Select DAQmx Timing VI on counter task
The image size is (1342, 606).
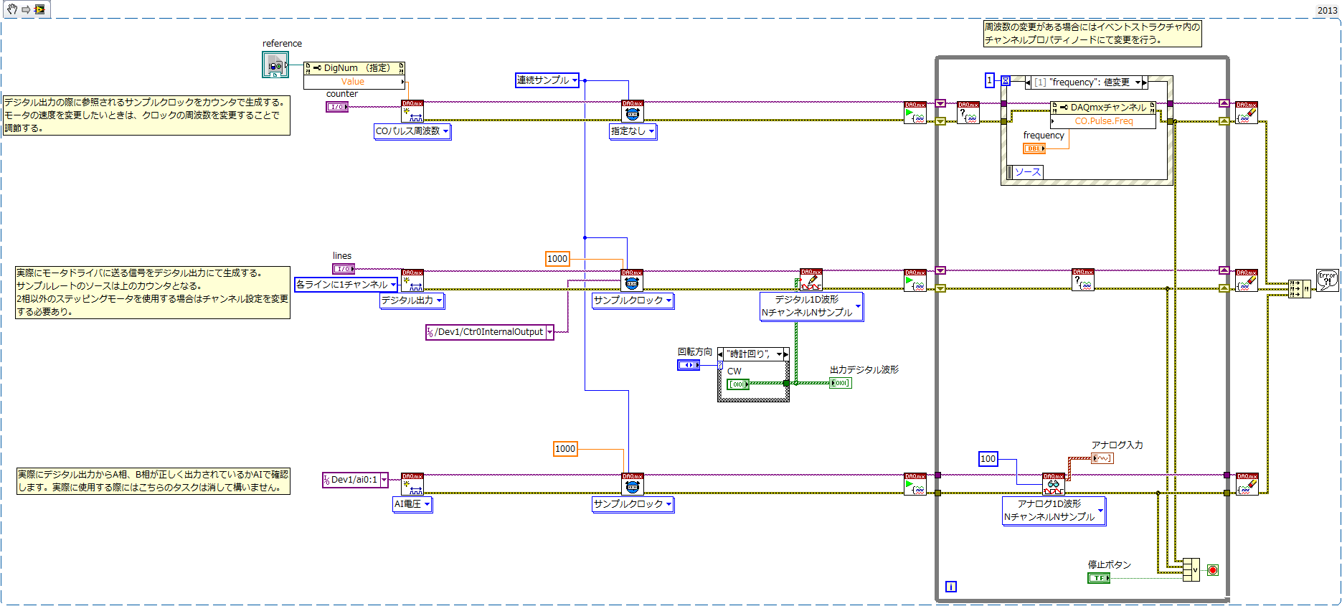pos(632,112)
